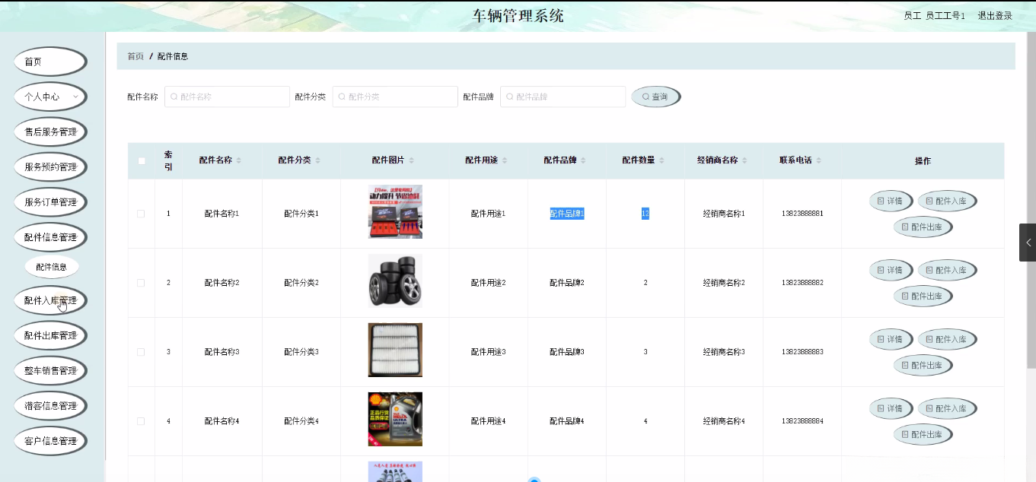This screenshot has height=482, width=1036.
Task: Check the checkbox for row 配件名称3
Action: [x=141, y=352]
